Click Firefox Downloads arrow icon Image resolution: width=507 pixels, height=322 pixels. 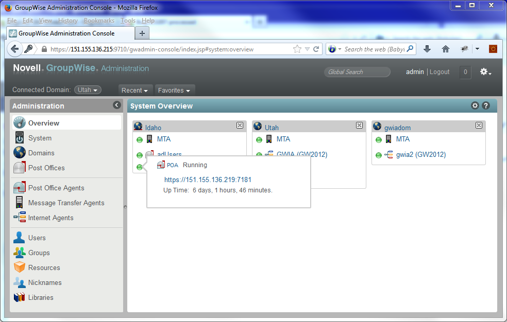coord(427,49)
